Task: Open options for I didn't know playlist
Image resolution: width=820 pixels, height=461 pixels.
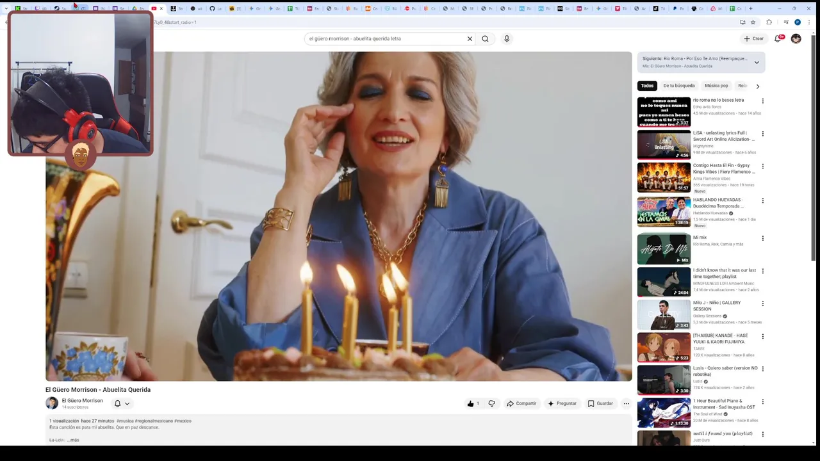Action: (x=762, y=271)
